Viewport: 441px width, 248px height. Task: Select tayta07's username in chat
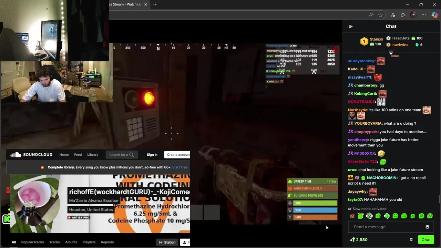tap(355, 200)
